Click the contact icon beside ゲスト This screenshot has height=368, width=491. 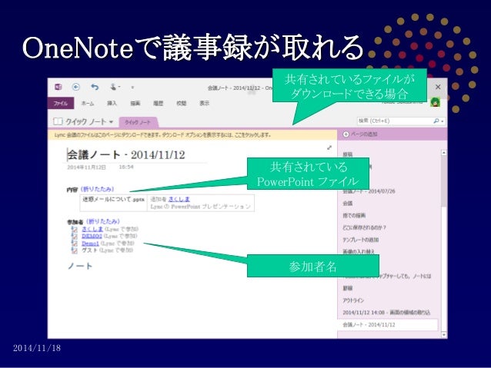(74, 250)
